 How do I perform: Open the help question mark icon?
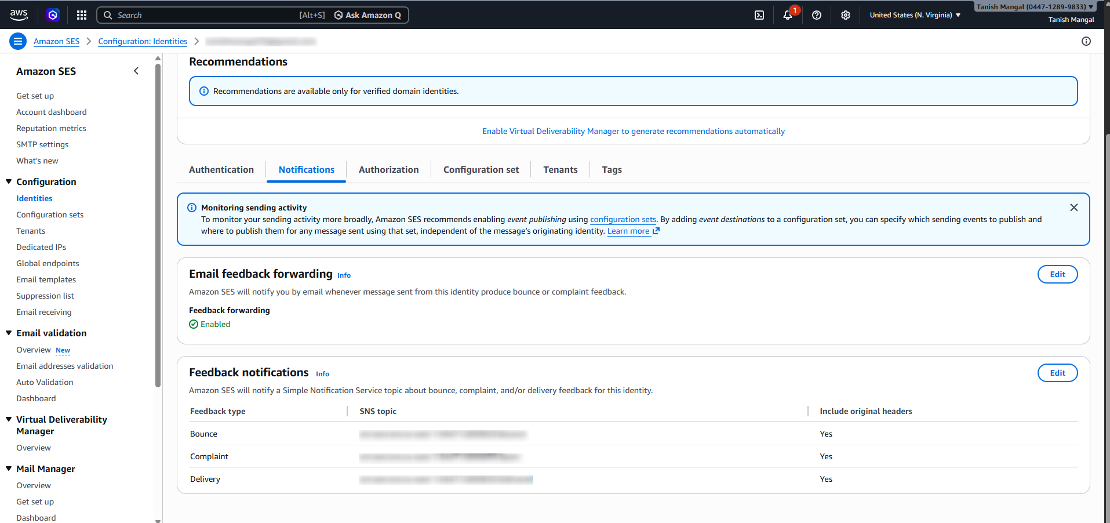(x=816, y=15)
